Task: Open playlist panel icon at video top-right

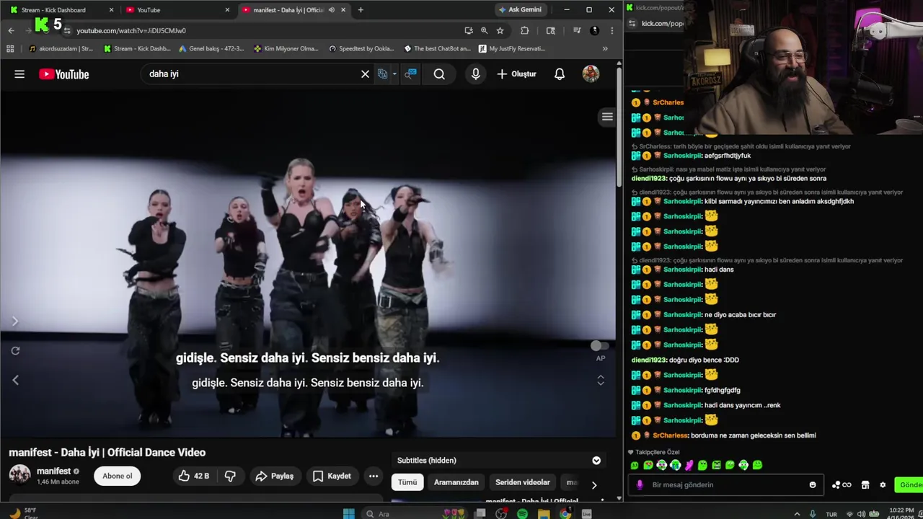Action: click(x=607, y=117)
